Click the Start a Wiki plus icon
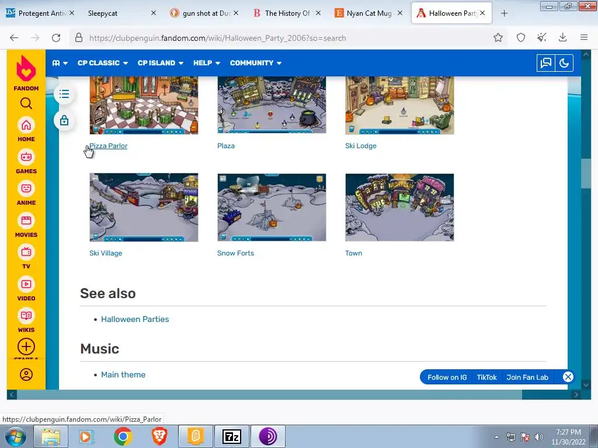 26,348
